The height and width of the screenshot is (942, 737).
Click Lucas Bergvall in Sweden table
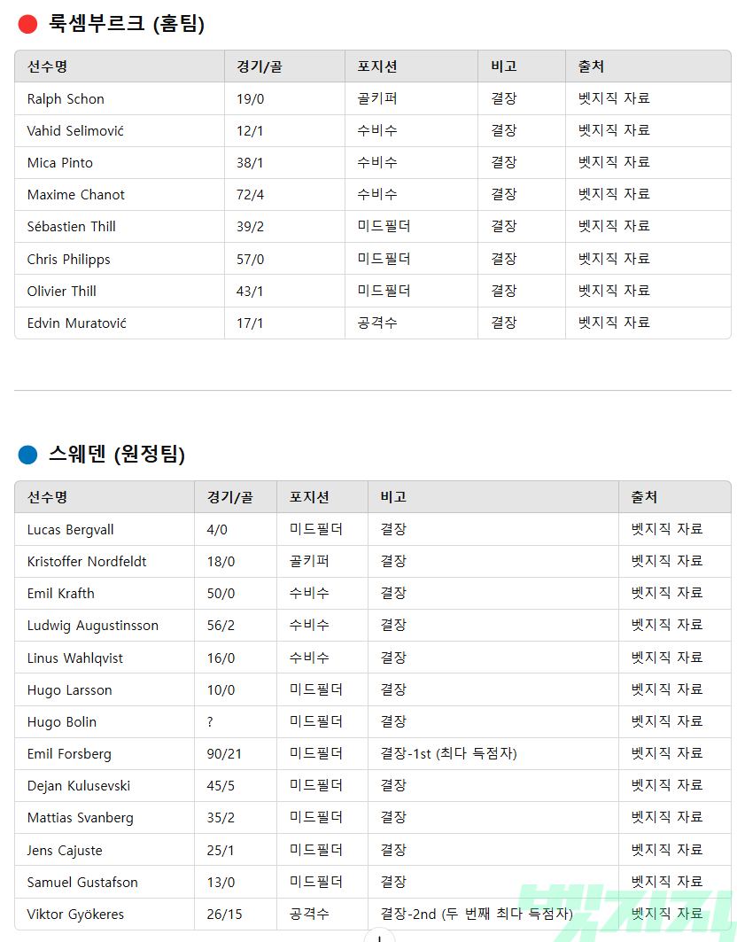tap(71, 529)
